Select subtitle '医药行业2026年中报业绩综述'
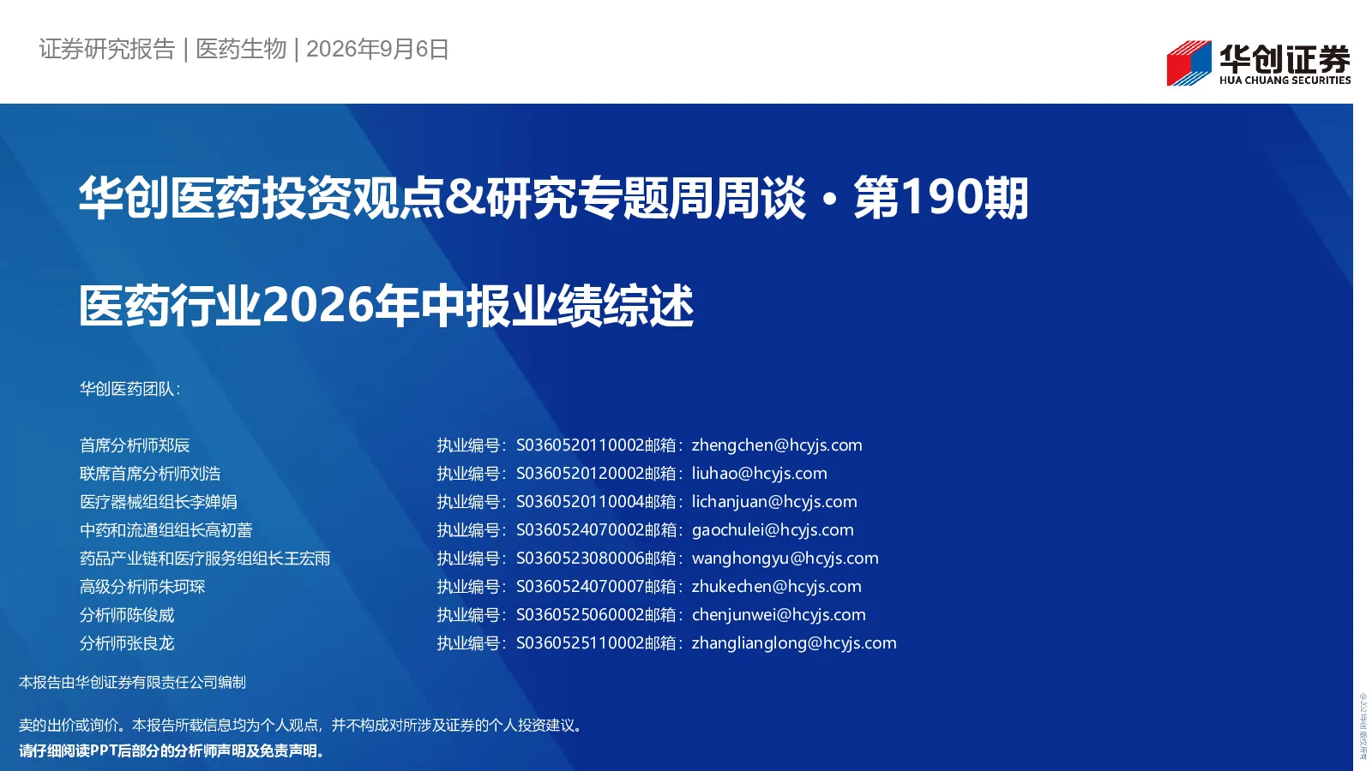1372x771 pixels. click(386, 306)
